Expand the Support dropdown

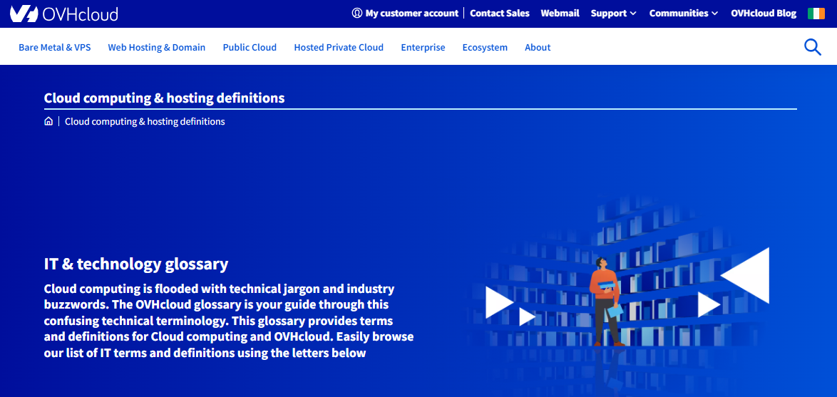pos(613,14)
